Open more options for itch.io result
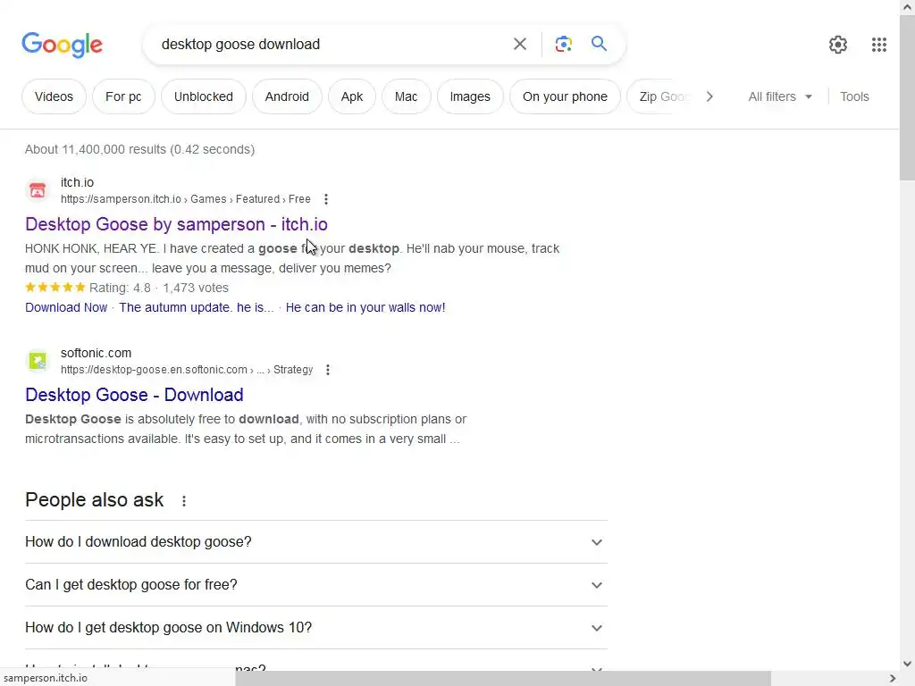 pyautogui.click(x=326, y=199)
